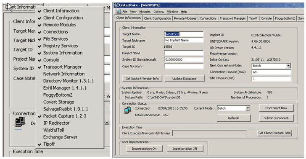This screenshot has width=306, height=159.
Task: Click the Project Name field
Action: click(x=184, y=53)
